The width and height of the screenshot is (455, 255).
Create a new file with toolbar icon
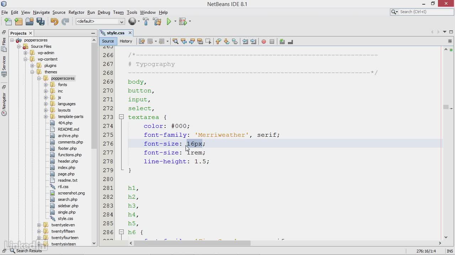[8, 22]
